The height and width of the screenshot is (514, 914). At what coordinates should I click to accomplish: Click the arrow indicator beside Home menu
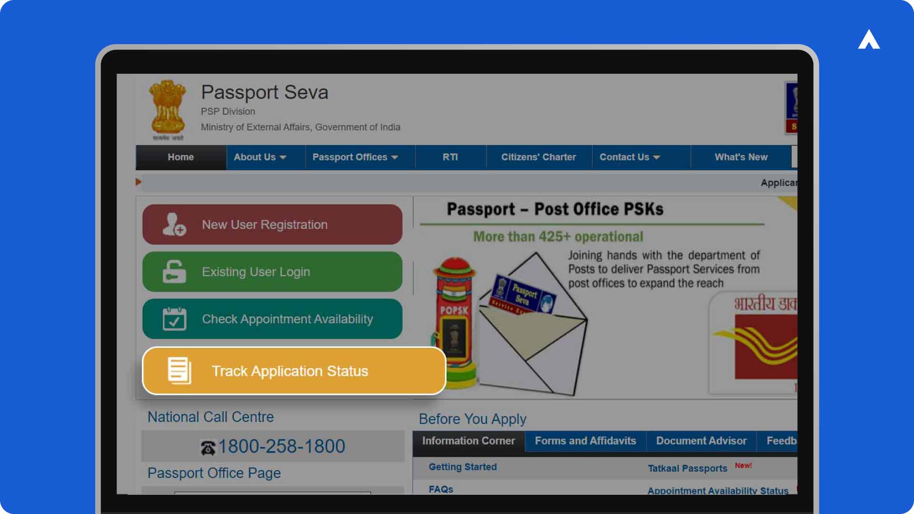pyautogui.click(x=138, y=182)
